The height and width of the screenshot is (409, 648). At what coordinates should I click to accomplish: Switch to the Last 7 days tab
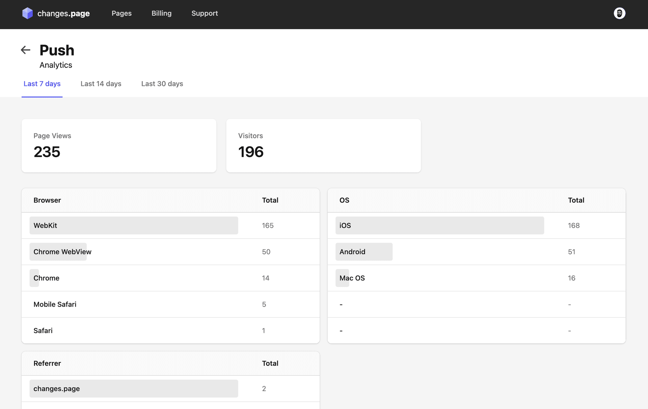click(42, 84)
